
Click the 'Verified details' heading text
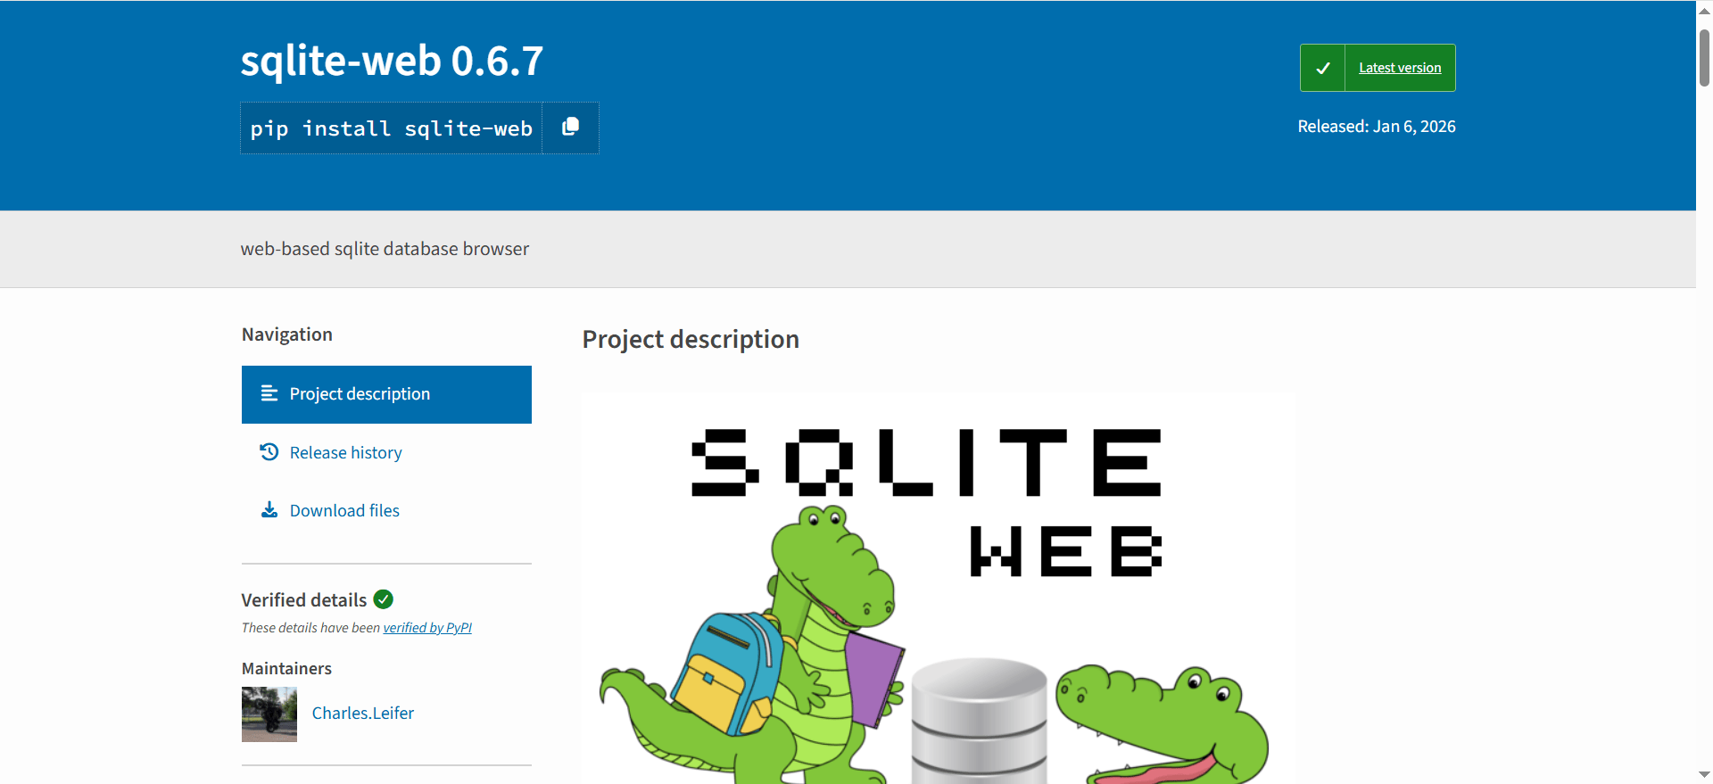point(304,600)
